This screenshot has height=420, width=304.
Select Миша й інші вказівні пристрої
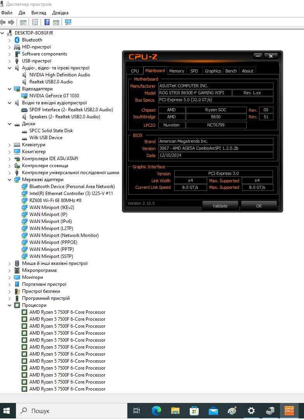click(x=55, y=263)
